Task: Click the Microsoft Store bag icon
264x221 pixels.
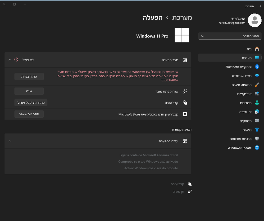Action: [x=185, y=114]
